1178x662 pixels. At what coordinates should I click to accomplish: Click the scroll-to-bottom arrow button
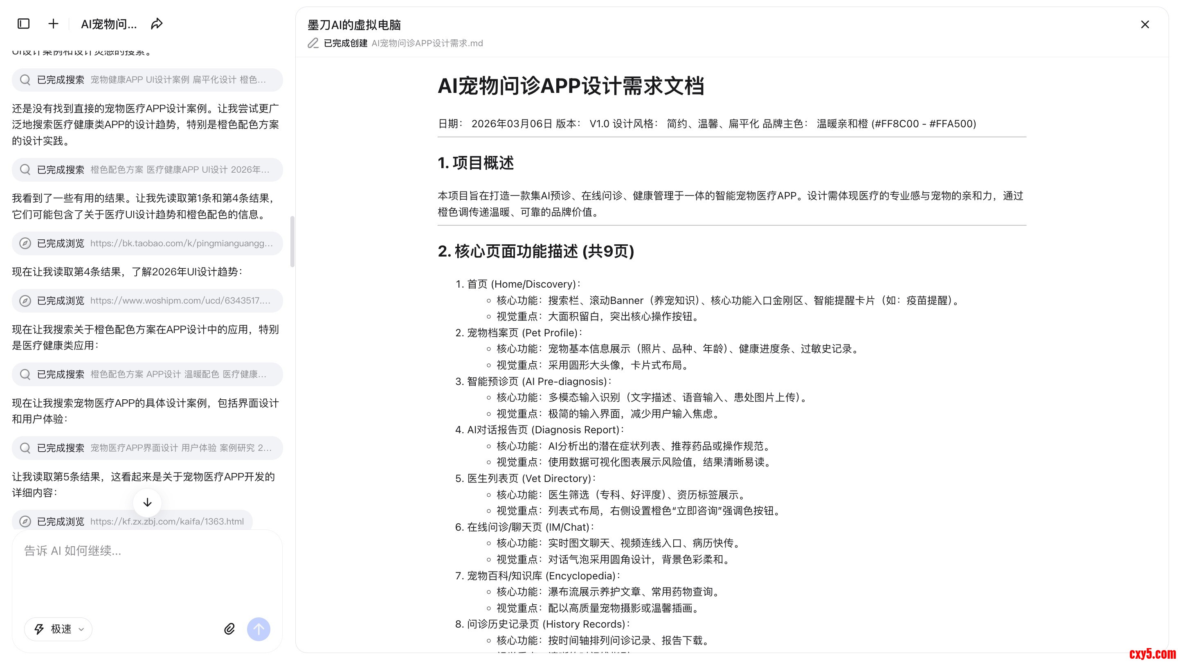(x=147, y=502)
